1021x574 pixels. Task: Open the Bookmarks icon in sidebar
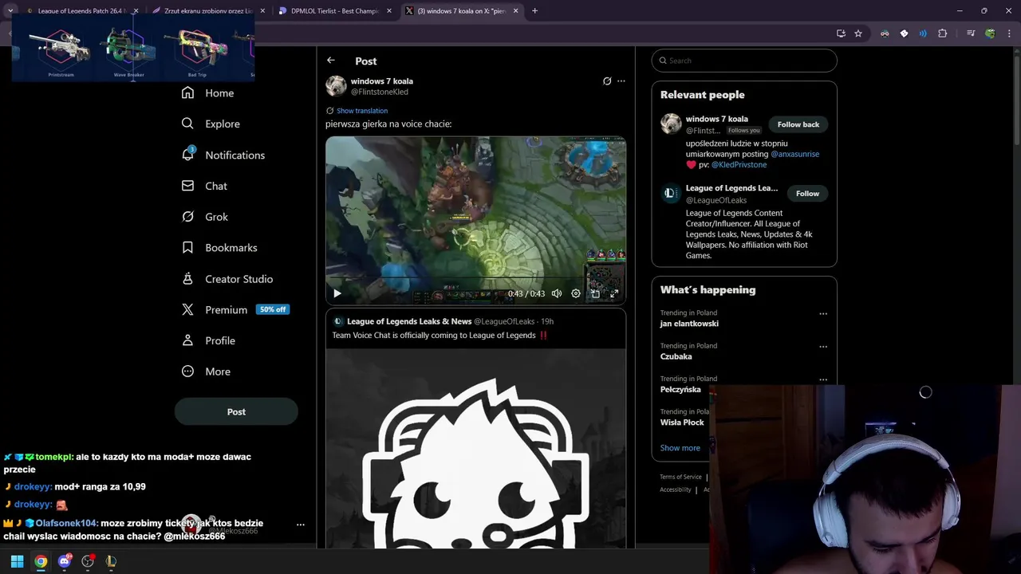(187, 248)
